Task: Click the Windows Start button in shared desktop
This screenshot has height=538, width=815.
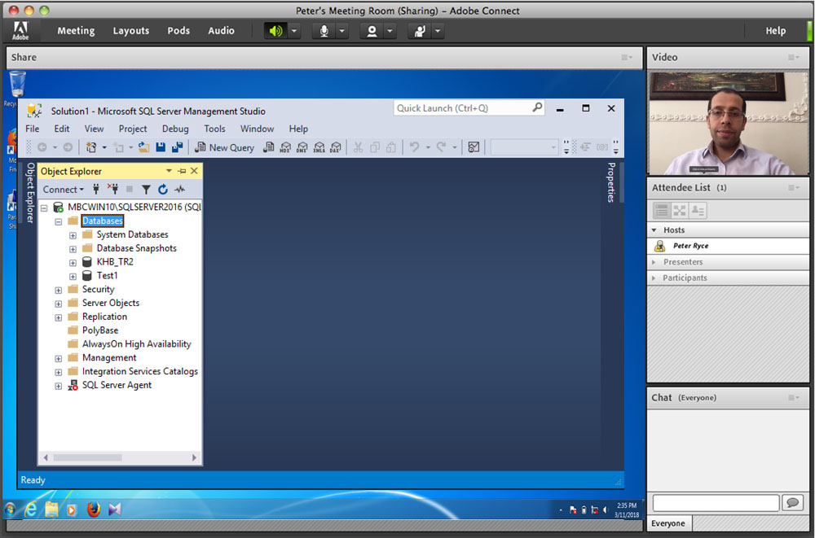Action: pos(10,510)
